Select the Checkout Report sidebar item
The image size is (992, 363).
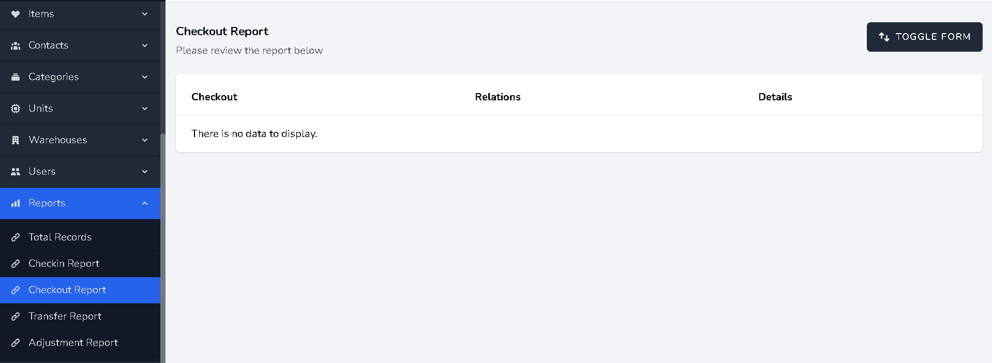point(67,290)
